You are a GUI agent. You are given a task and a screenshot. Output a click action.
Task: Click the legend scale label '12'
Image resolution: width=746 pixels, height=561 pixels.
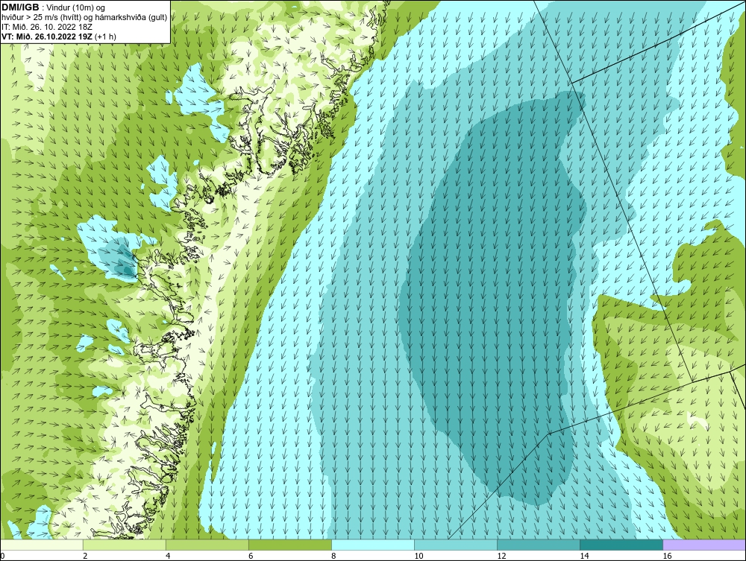click(501, 556)
